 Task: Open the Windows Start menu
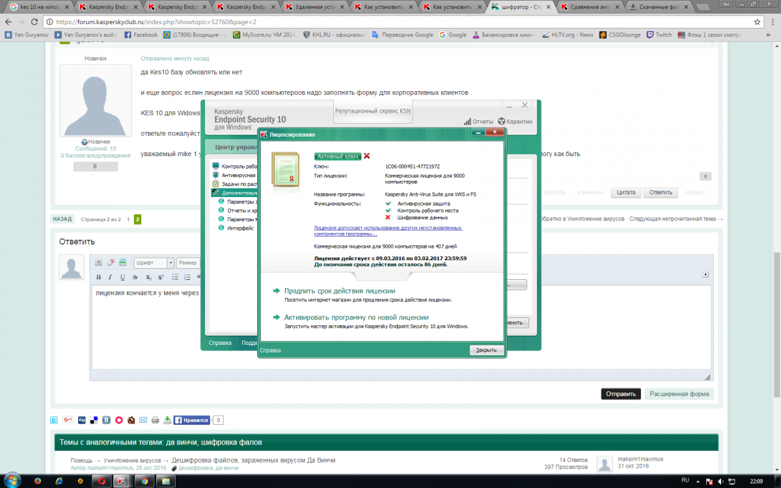[x=14, y=480]
